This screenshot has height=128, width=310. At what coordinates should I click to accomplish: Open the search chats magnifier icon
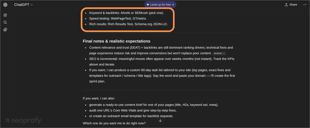(5, 22)
